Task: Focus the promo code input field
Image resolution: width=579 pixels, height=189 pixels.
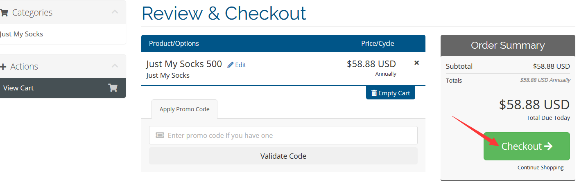Action: tap(287, 135)
